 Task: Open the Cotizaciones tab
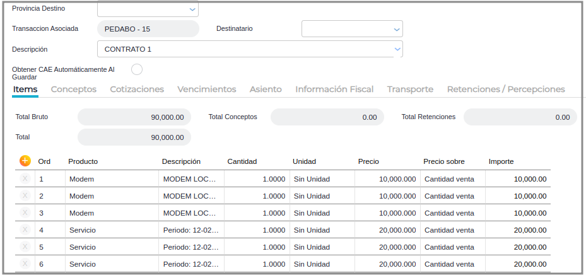click(x=137, y=90)
